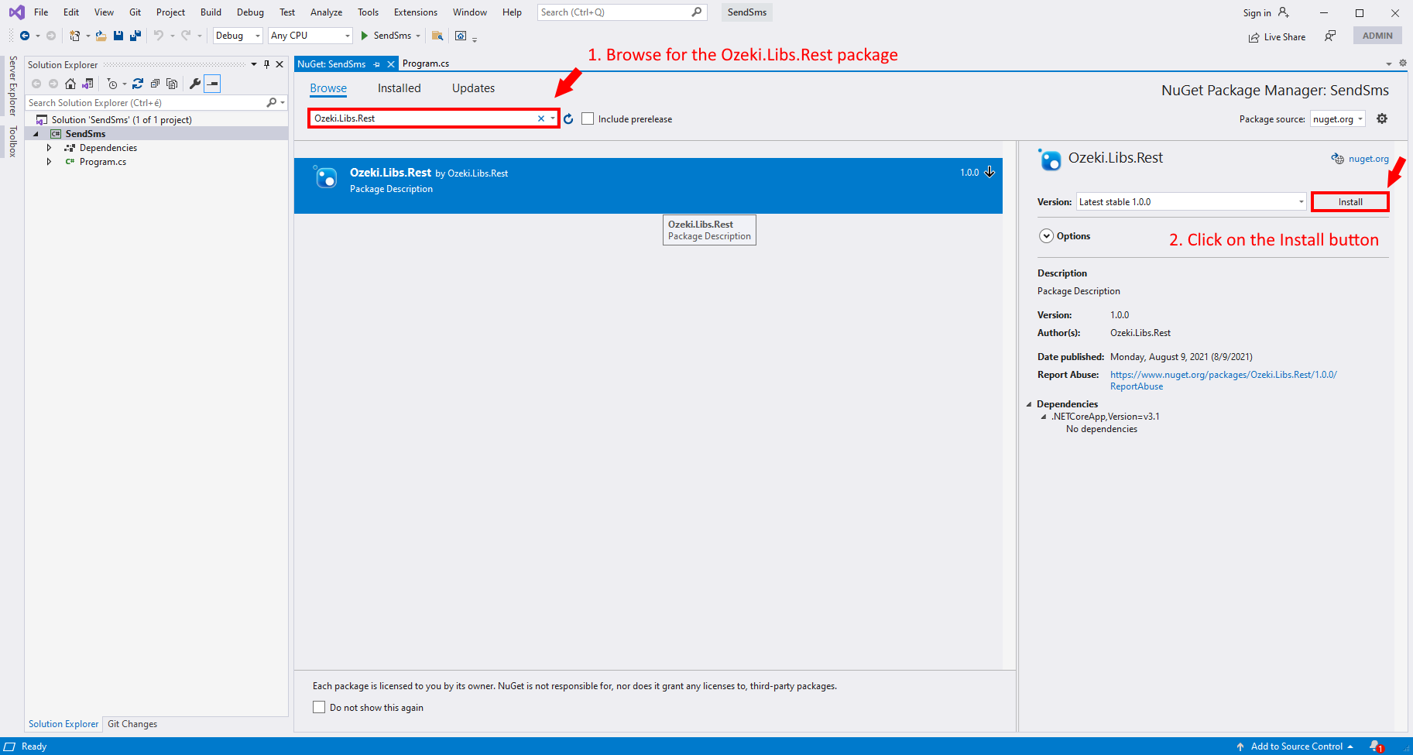Click the Find in Files folder icon
The height and width of the screenshot is (755, 1413).
[437, 36]
